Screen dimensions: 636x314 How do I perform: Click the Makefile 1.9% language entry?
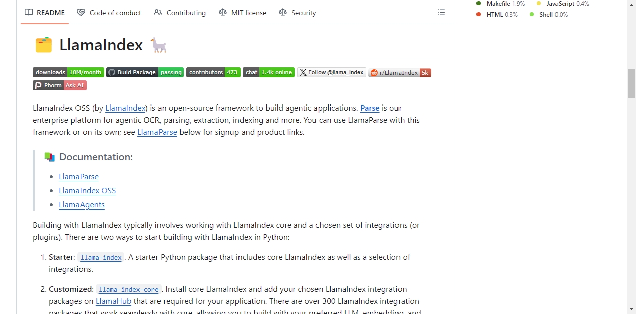501,4
